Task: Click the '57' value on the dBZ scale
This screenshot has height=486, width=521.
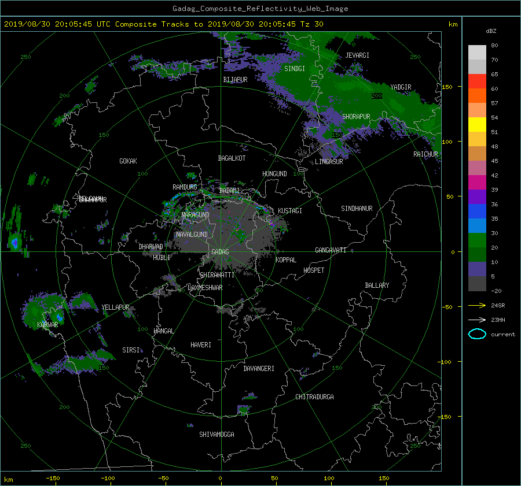Action: coord(494,103)
